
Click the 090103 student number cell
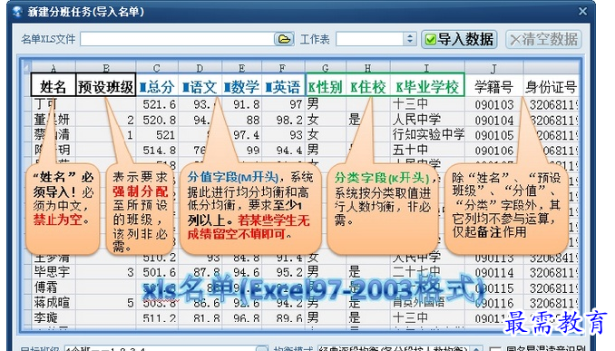[x=493, y=104]
